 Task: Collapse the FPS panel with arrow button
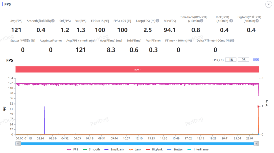[268, 4]
